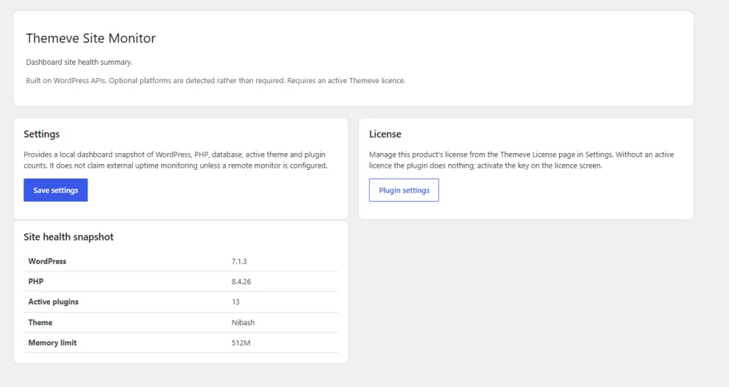Click the Theme row label
The height and width of the screenshot is (387, 729).
click(x=40, y=322)
